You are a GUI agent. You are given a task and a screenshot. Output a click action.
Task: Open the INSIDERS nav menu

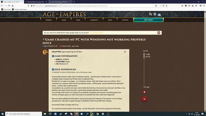(x=49, y=20)
